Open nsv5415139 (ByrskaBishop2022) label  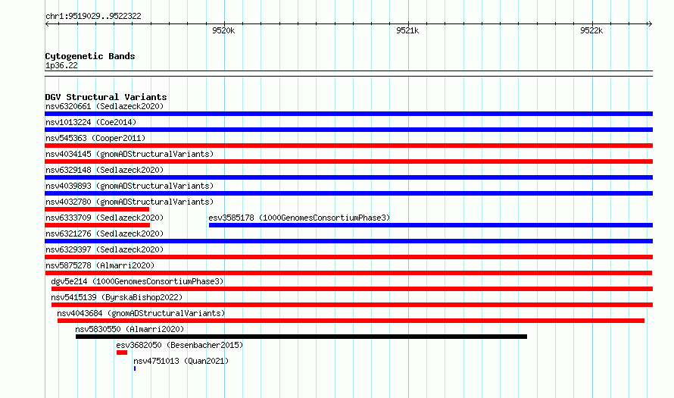[117, 297]
